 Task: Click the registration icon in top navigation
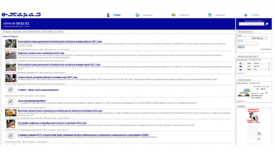(x=210, y=15)
